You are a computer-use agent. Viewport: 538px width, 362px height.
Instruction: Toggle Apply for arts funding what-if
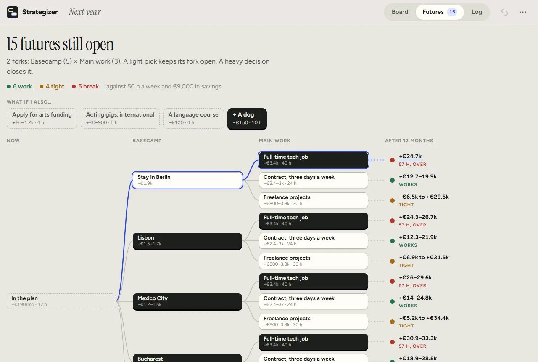[x=42, y=118]
